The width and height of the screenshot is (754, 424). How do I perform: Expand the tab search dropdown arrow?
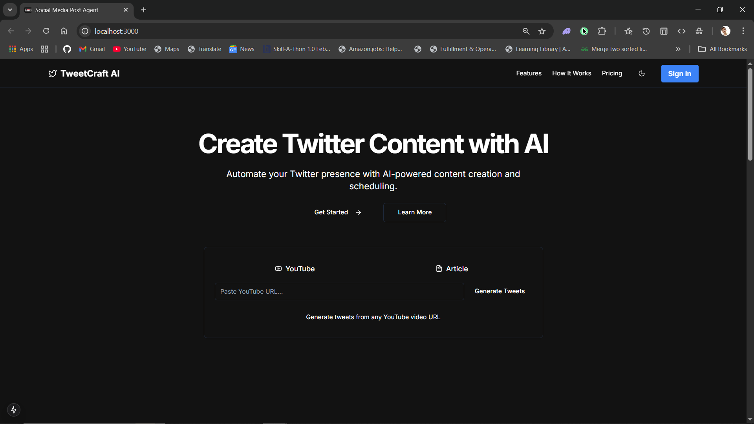click(10, 10)
